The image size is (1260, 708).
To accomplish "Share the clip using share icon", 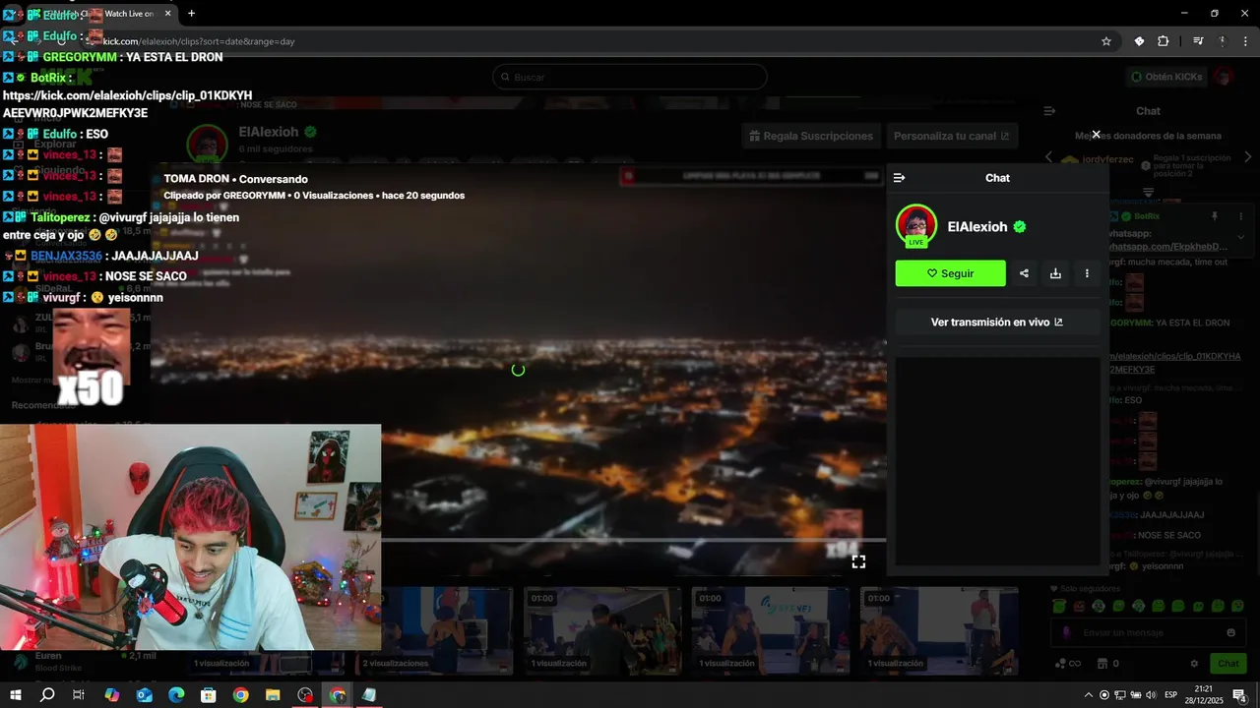I will coord(1024,273).
